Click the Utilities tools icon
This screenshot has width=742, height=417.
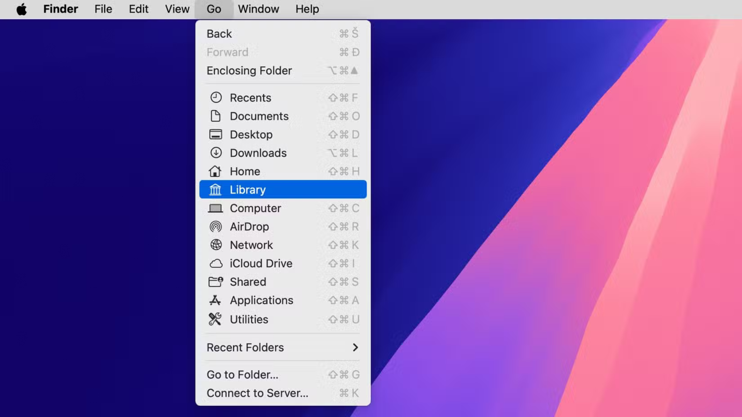[x=216, y=319]
